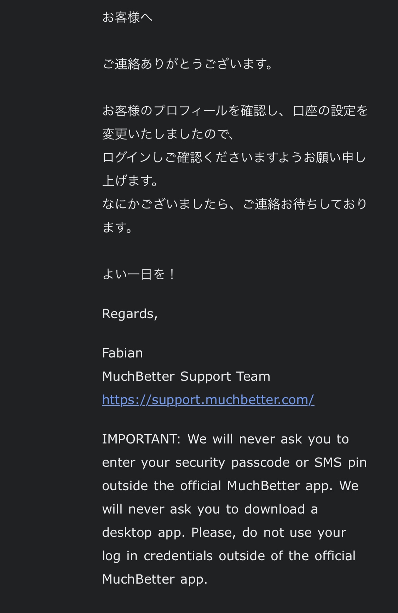Click the MuchBetter Support Team line
Viewport: 398px width, 613px height.
tap(186, 377)
